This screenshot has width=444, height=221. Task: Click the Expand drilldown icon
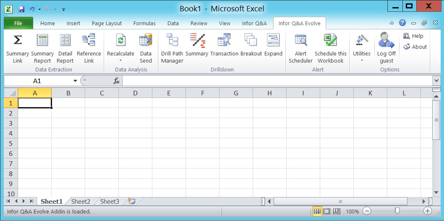pyautogui.click(x=273, y=40)
